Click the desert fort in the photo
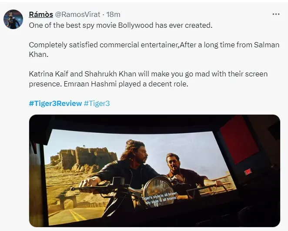The height and width of the screenshot is (231, 288). (84, 158)
